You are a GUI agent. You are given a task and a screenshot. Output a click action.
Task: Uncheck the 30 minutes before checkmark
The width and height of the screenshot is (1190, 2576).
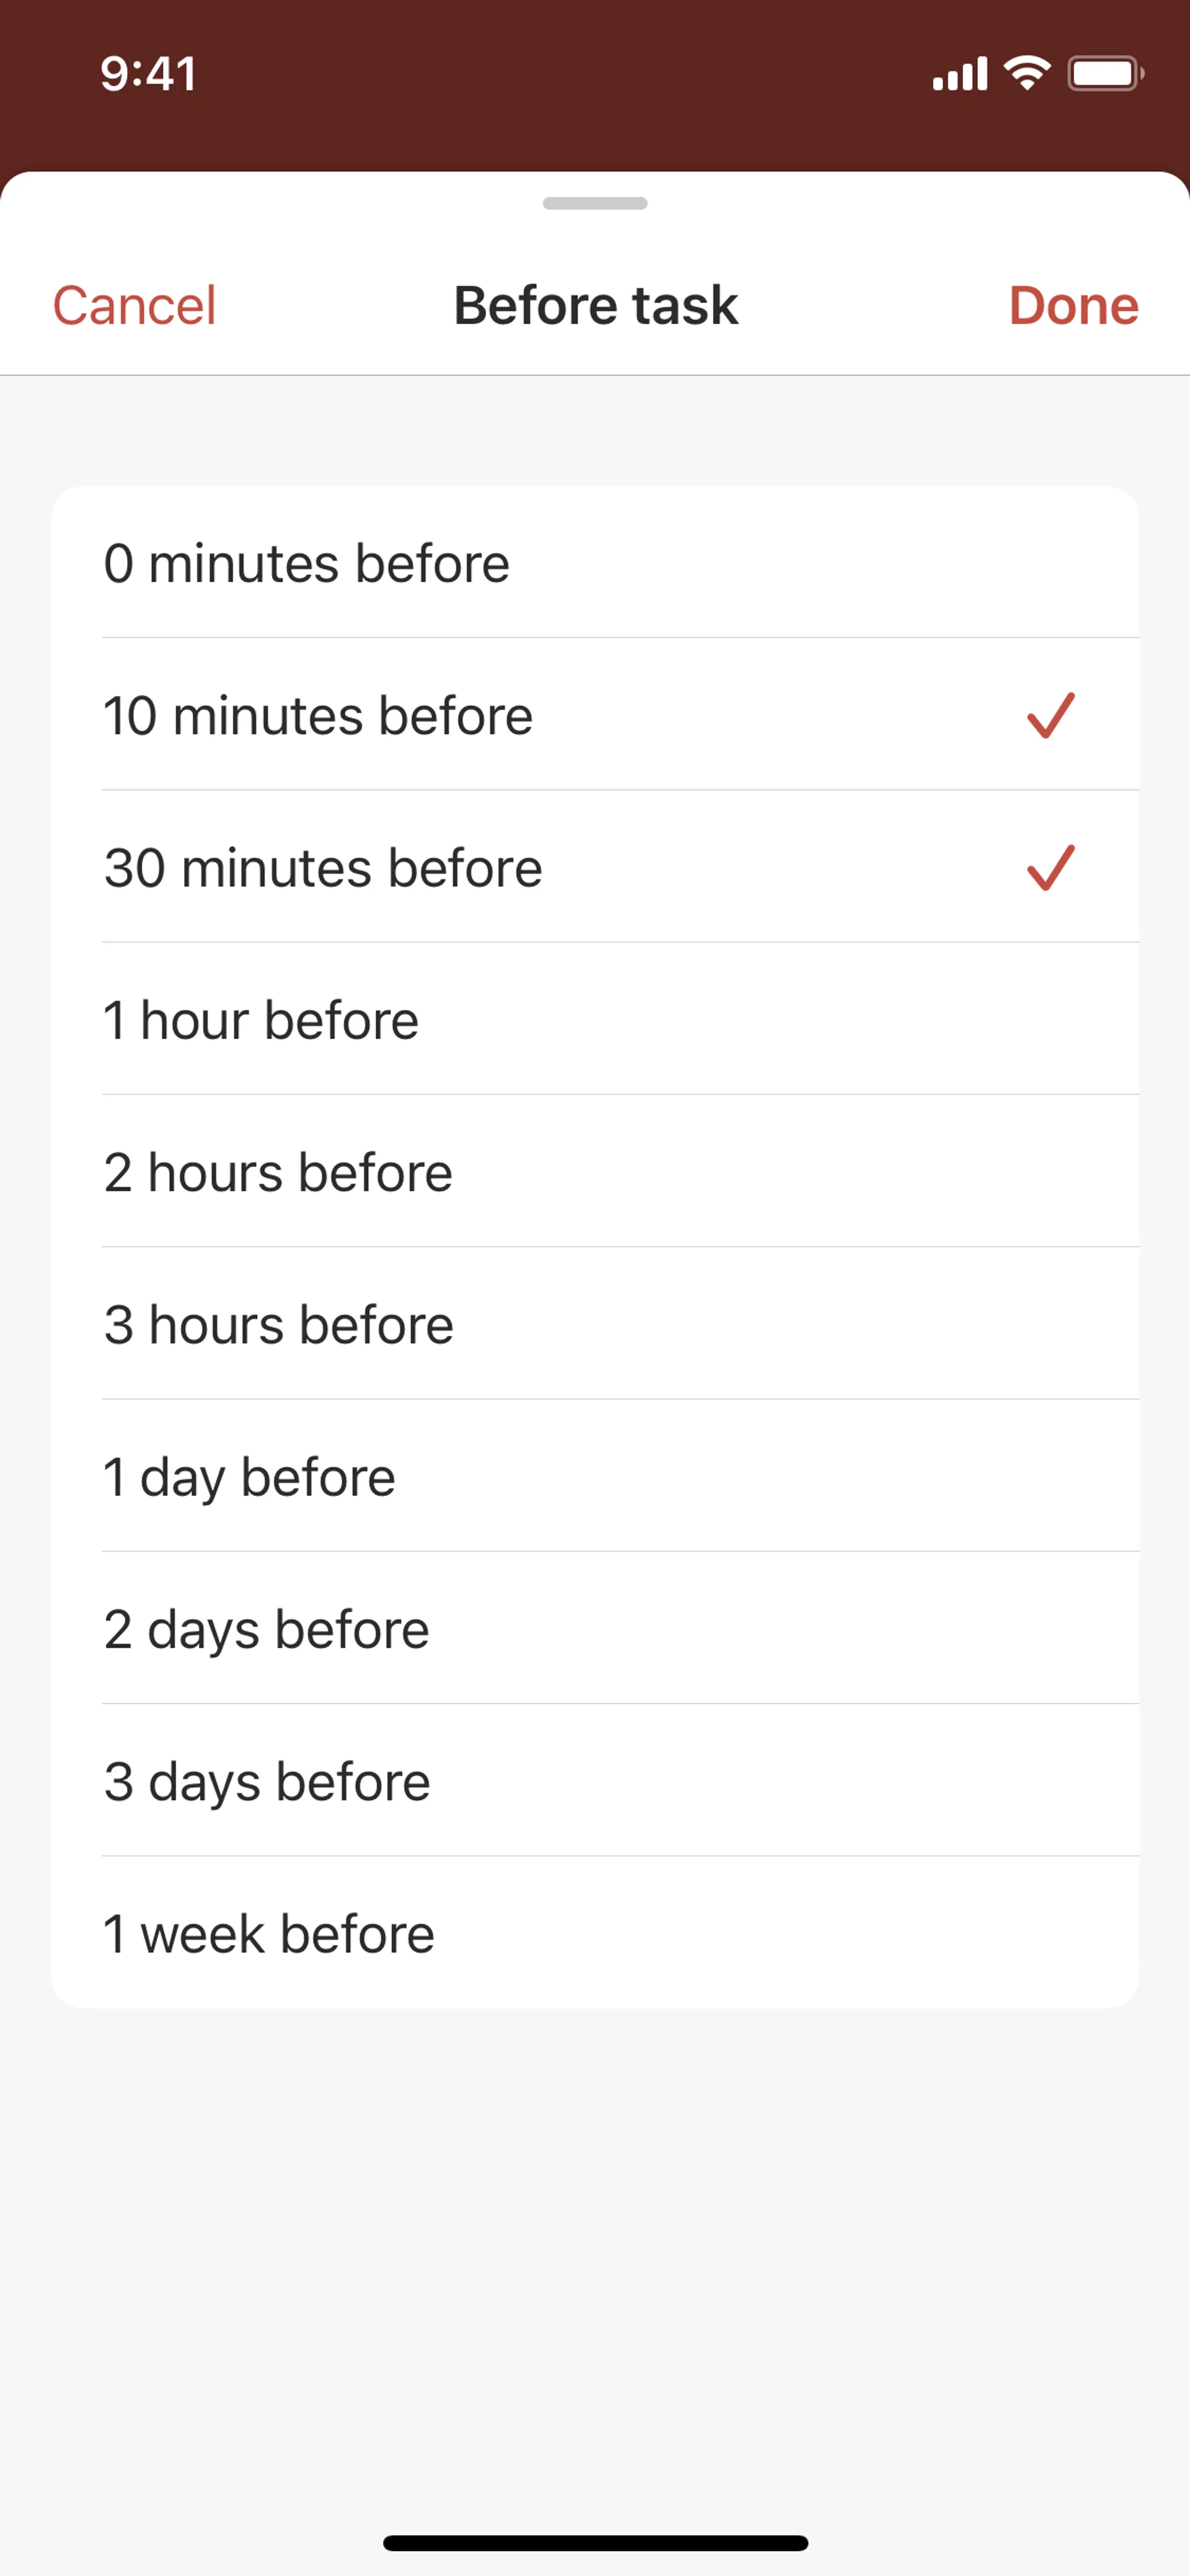1050,868
